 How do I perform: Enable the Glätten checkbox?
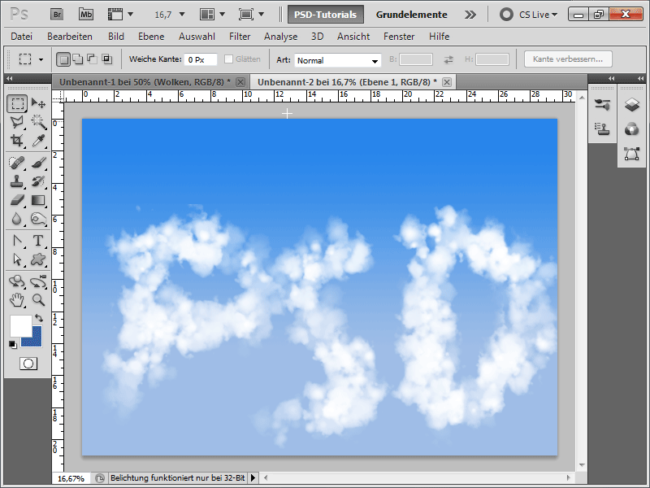[228, 59]
